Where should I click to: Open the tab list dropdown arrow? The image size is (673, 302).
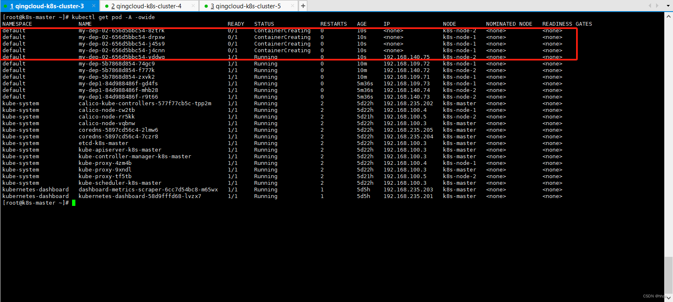point(668,6)
